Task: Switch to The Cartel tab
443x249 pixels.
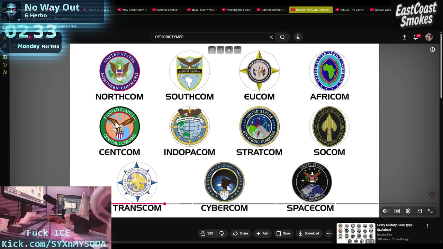Action: (x=350, y=10)
